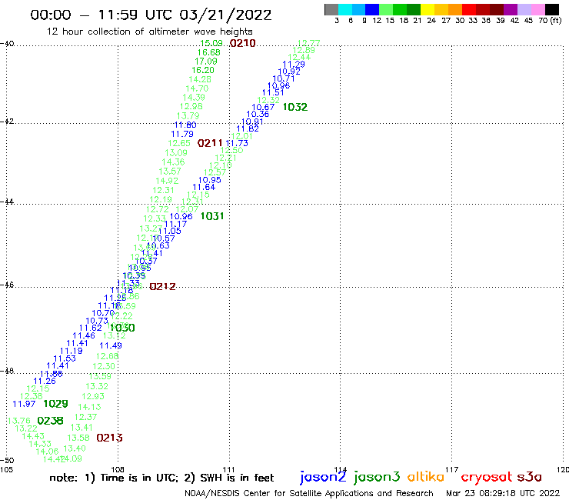Click the 11.17 wave height value
The image size is (569, 500).
(x=175, y=224)
